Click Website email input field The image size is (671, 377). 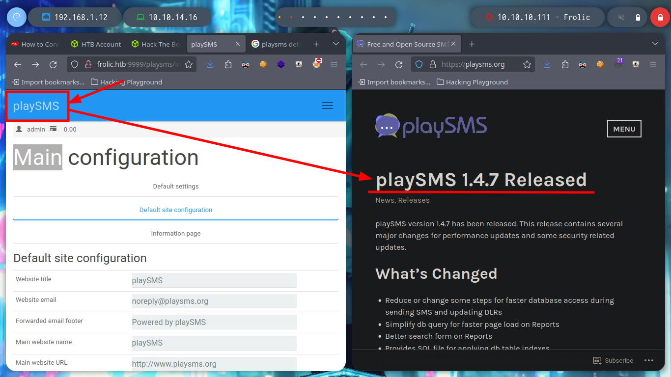[214, 301]
